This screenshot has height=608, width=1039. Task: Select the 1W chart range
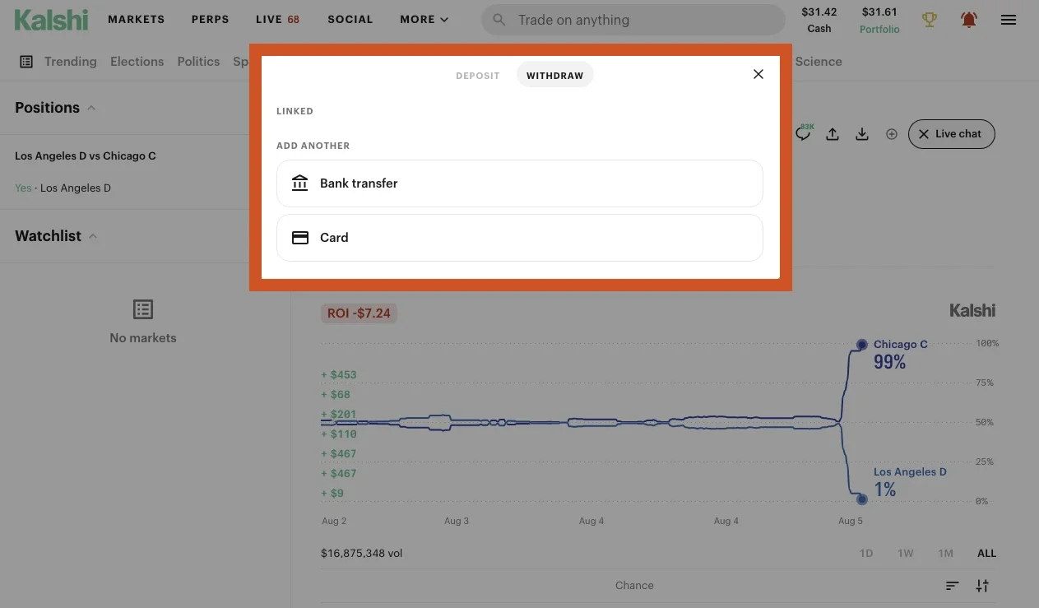[906, 553]
